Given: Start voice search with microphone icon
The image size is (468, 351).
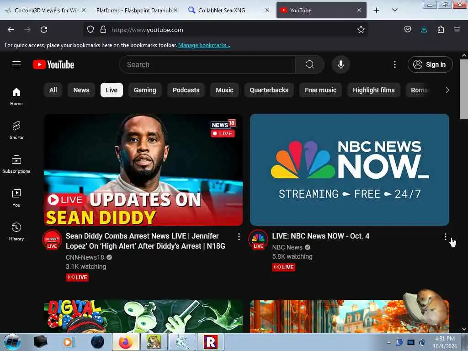Looking at the screenshot, I should pos(340,64).
